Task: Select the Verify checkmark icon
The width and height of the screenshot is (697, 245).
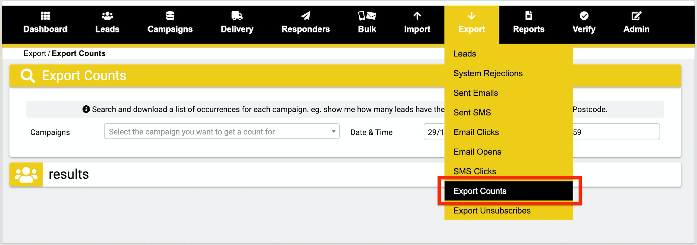Action: coord(584,16)
